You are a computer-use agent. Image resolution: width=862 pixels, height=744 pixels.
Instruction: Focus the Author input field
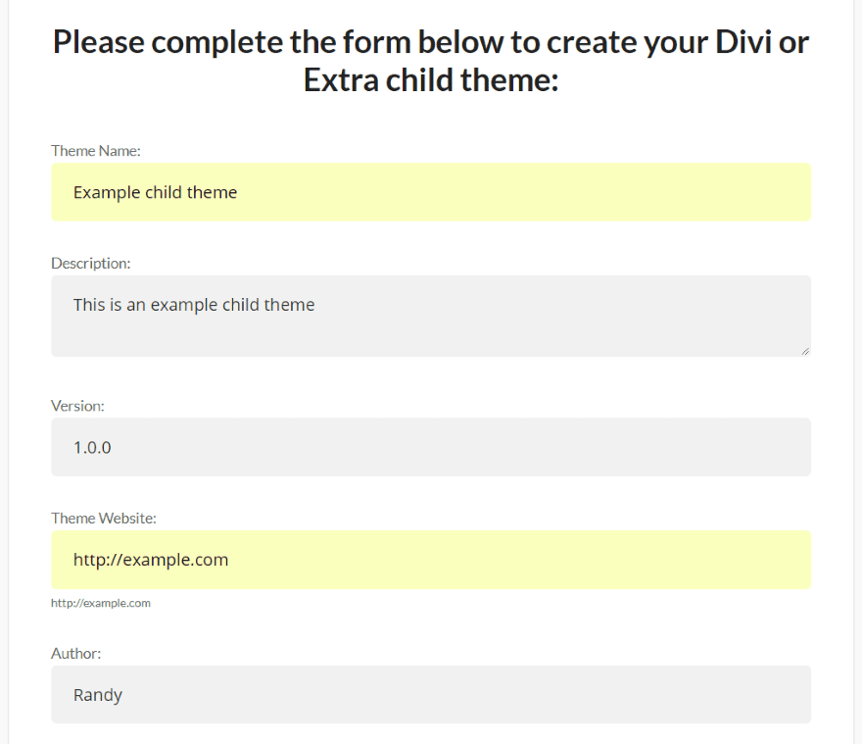click(431, 695)
